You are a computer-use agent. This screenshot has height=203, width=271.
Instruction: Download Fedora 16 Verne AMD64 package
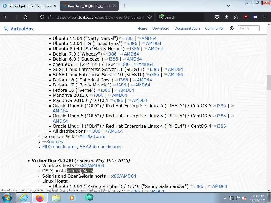(x=127, y=90)
